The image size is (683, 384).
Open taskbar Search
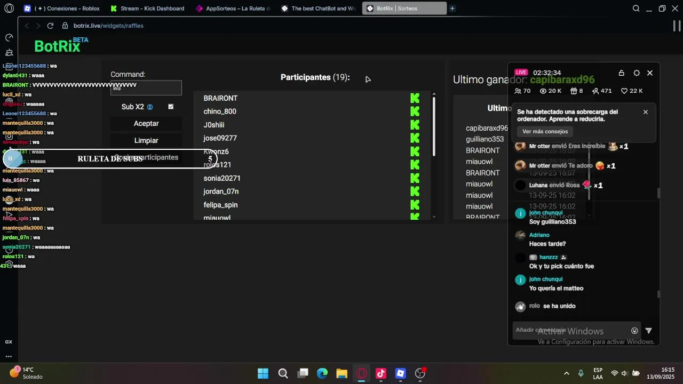point(283,373)
